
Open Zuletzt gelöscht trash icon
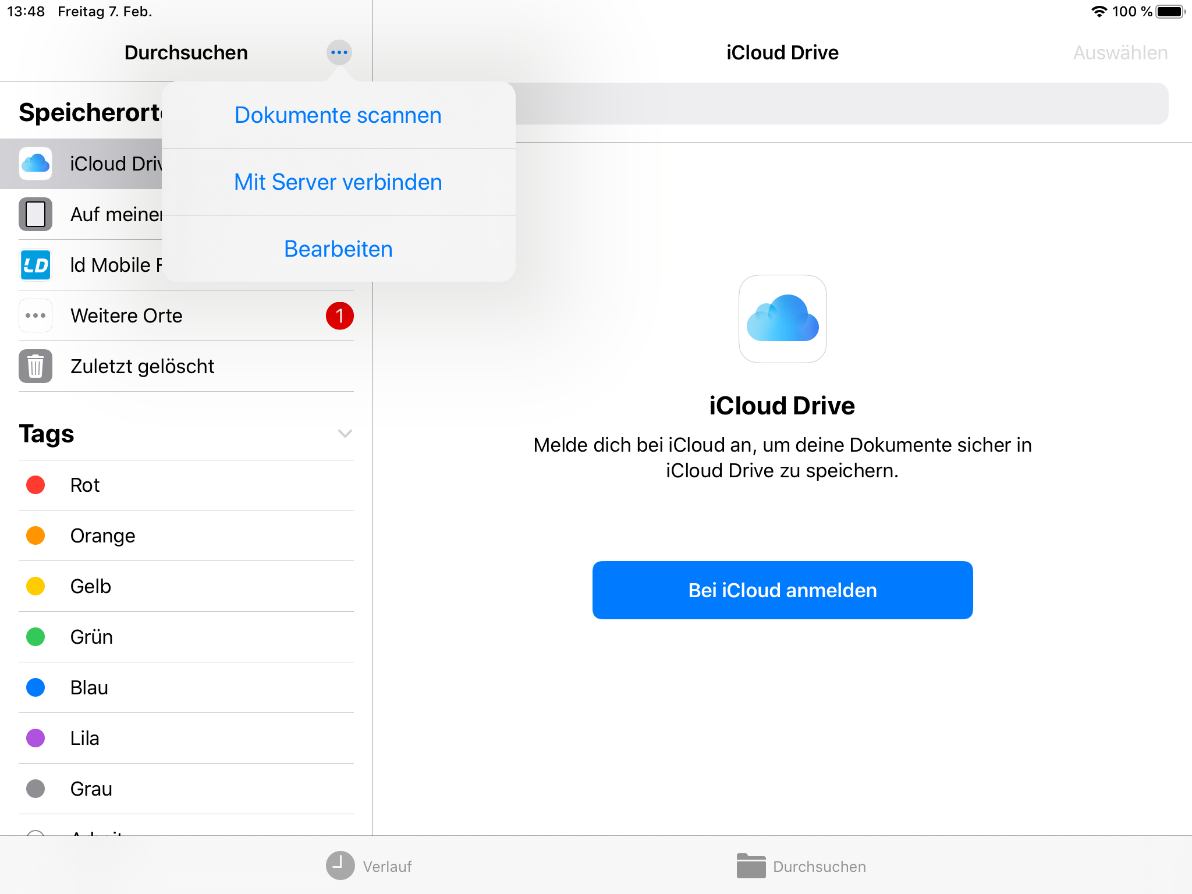click(36, 366)
